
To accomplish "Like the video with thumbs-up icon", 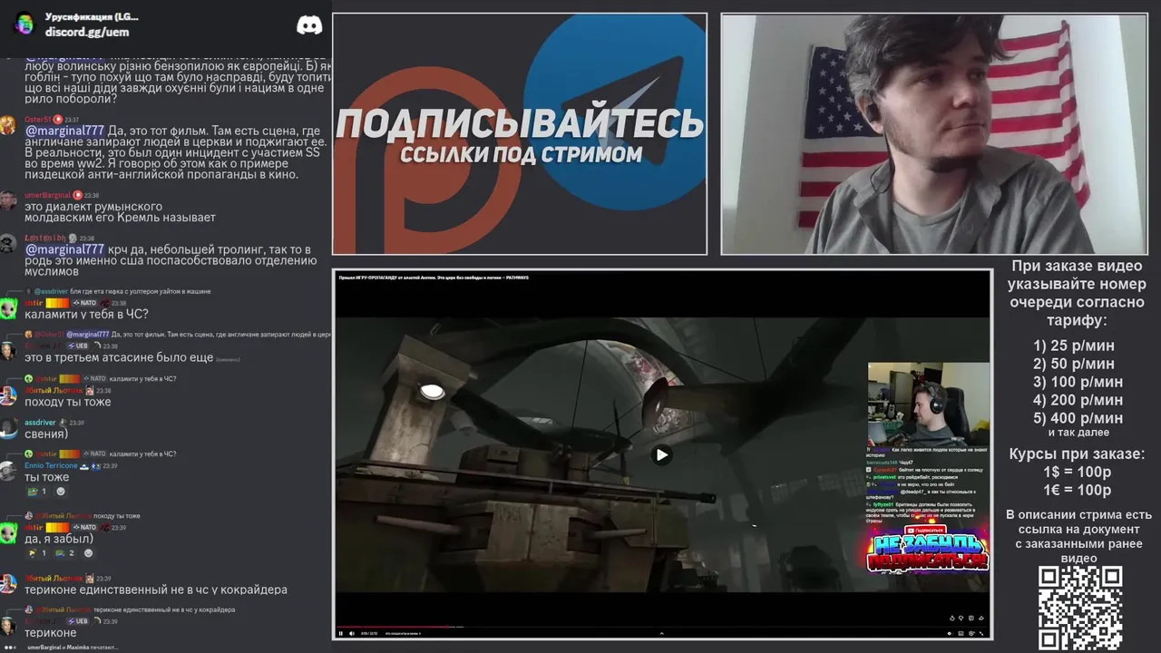I will (952, 619).
